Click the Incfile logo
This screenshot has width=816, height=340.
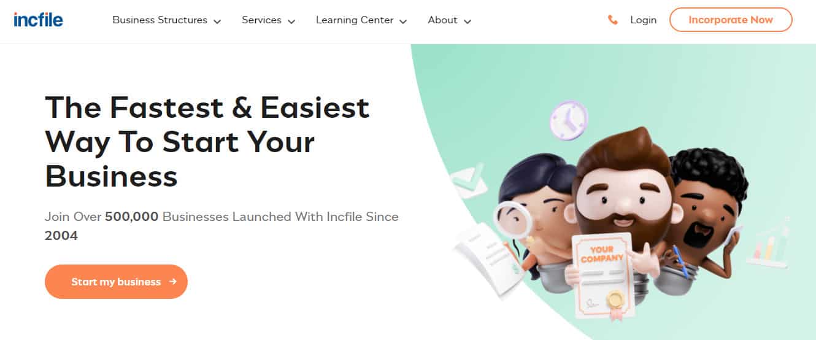38,20
